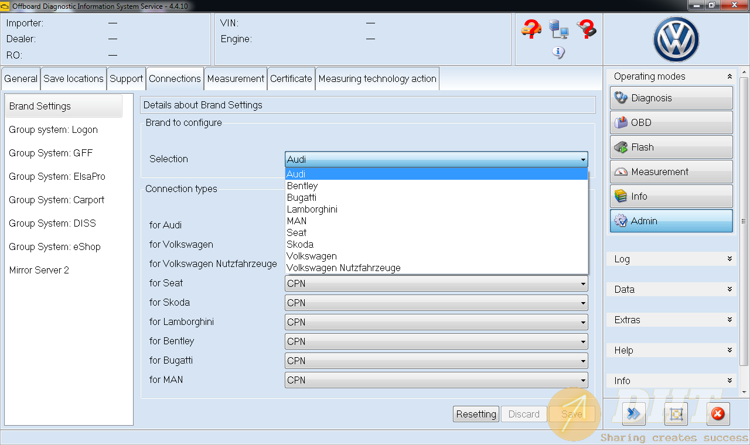
Task: Open connection type dropdown for Seat
Action: (436, 283)
